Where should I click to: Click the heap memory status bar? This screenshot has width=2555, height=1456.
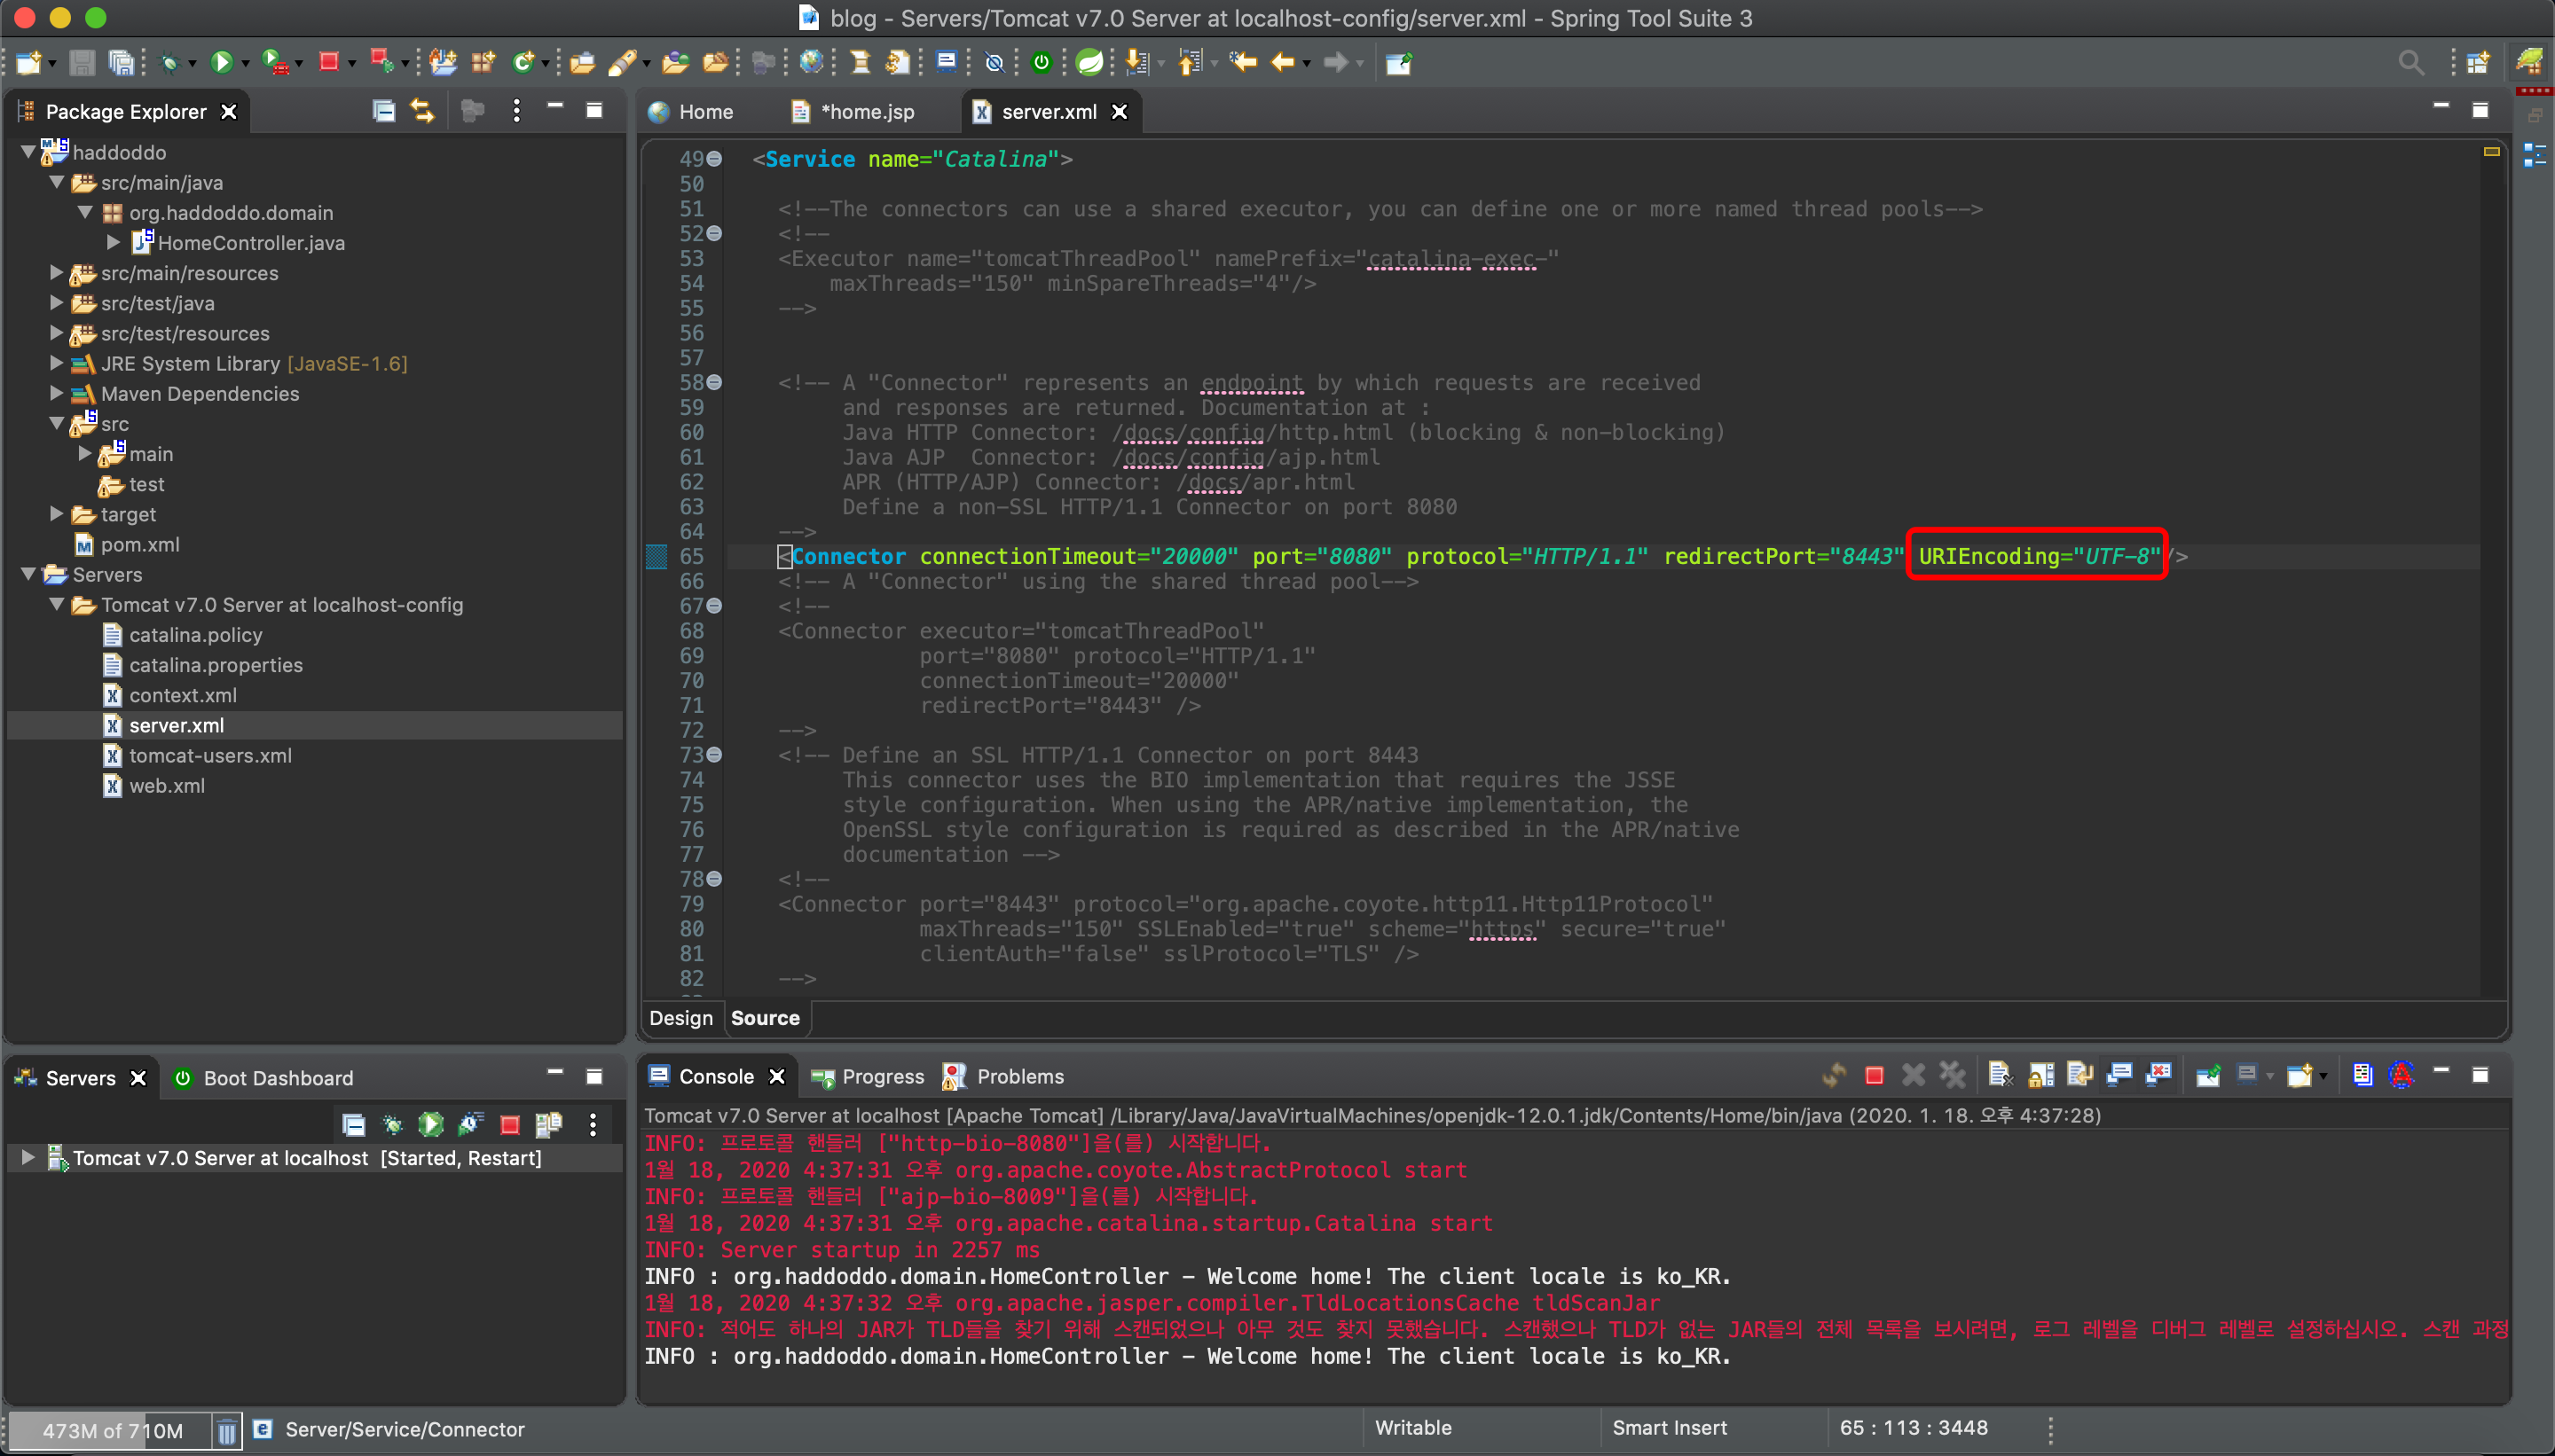coord(112,1431)
